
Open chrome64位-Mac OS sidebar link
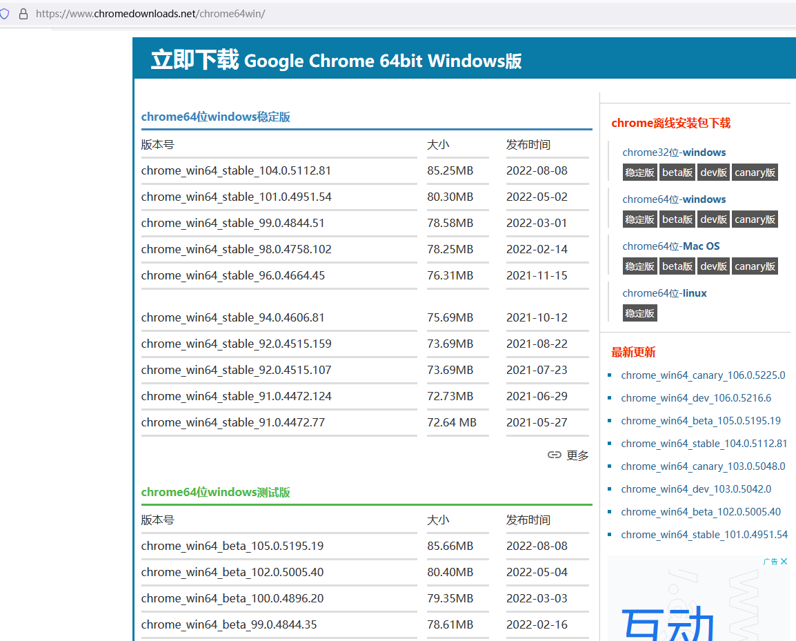tap(671, 246)
